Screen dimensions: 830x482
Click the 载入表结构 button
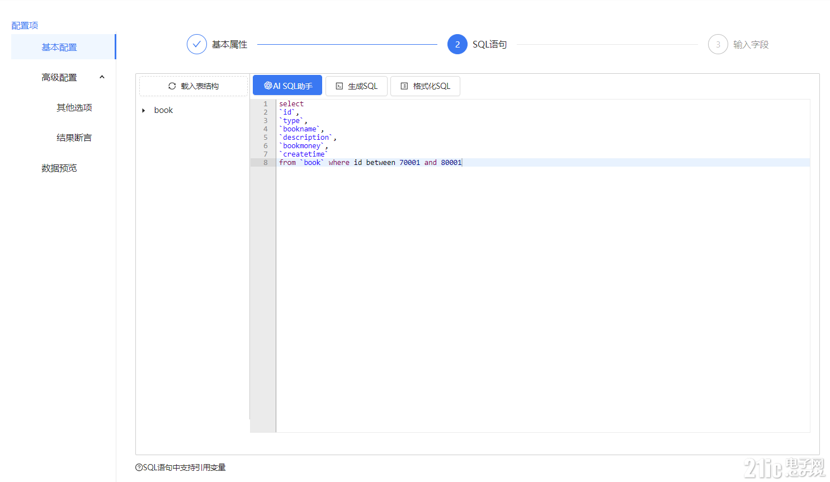point(194,86)
